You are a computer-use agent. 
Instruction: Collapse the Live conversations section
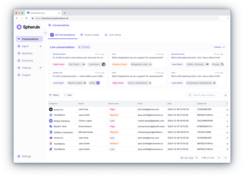[x=219, y=47]
